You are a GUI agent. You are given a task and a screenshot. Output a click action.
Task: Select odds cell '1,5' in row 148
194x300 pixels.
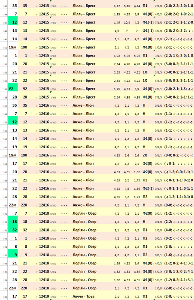(x=117, y=31)
